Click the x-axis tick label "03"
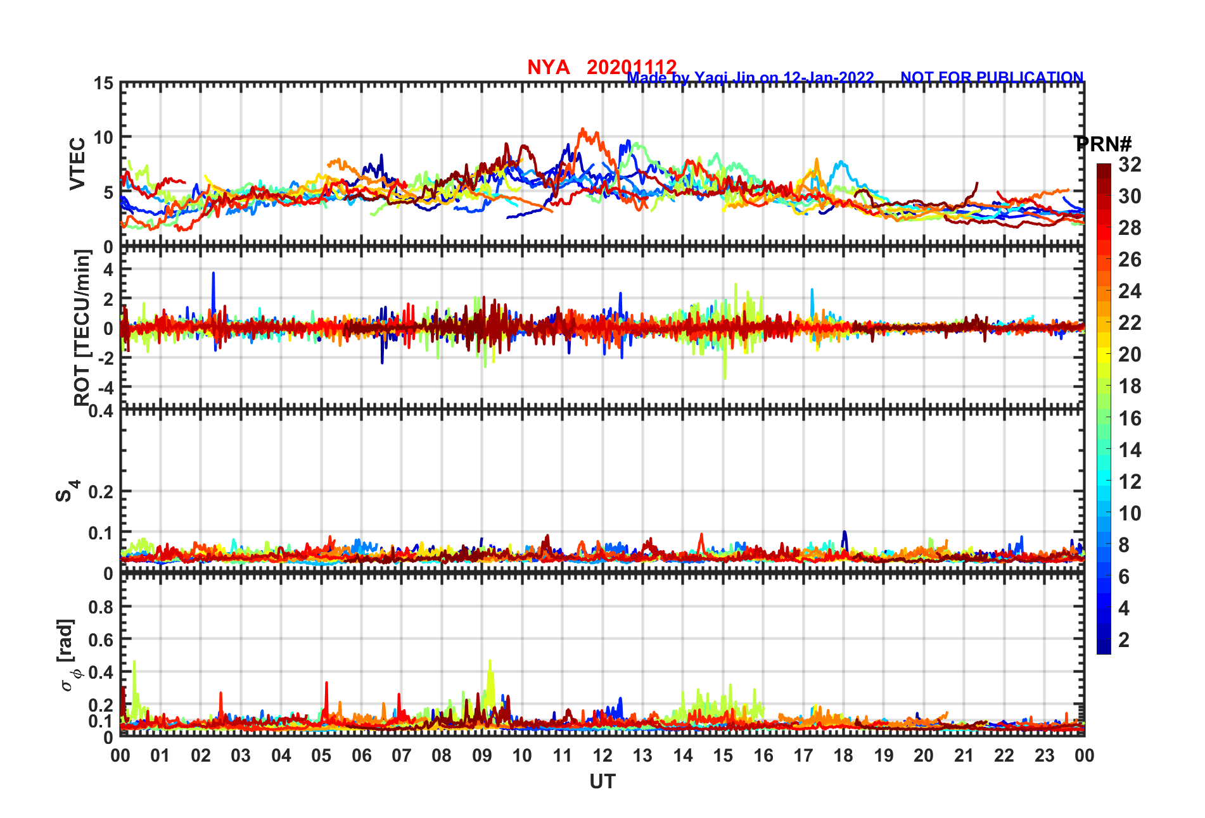1205x818 pixels. [x=241, y=756]
